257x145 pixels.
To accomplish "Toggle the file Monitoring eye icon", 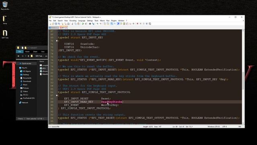I will click(133, 24).
